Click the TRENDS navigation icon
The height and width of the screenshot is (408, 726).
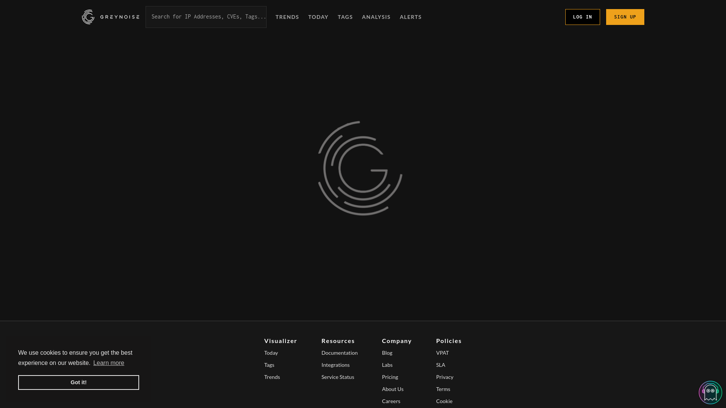pyautogui.click(x=287, y=17)
